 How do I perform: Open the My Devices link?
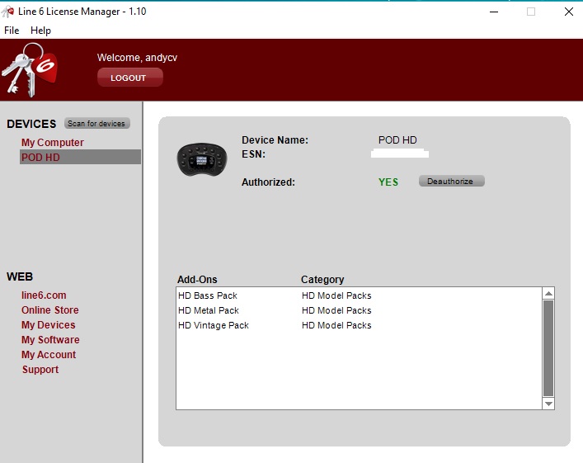coord(49,325)
